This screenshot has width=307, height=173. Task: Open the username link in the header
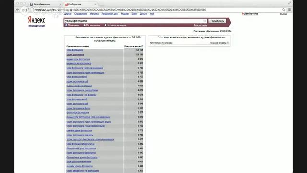pyautogui.click(x=250, y=14)
